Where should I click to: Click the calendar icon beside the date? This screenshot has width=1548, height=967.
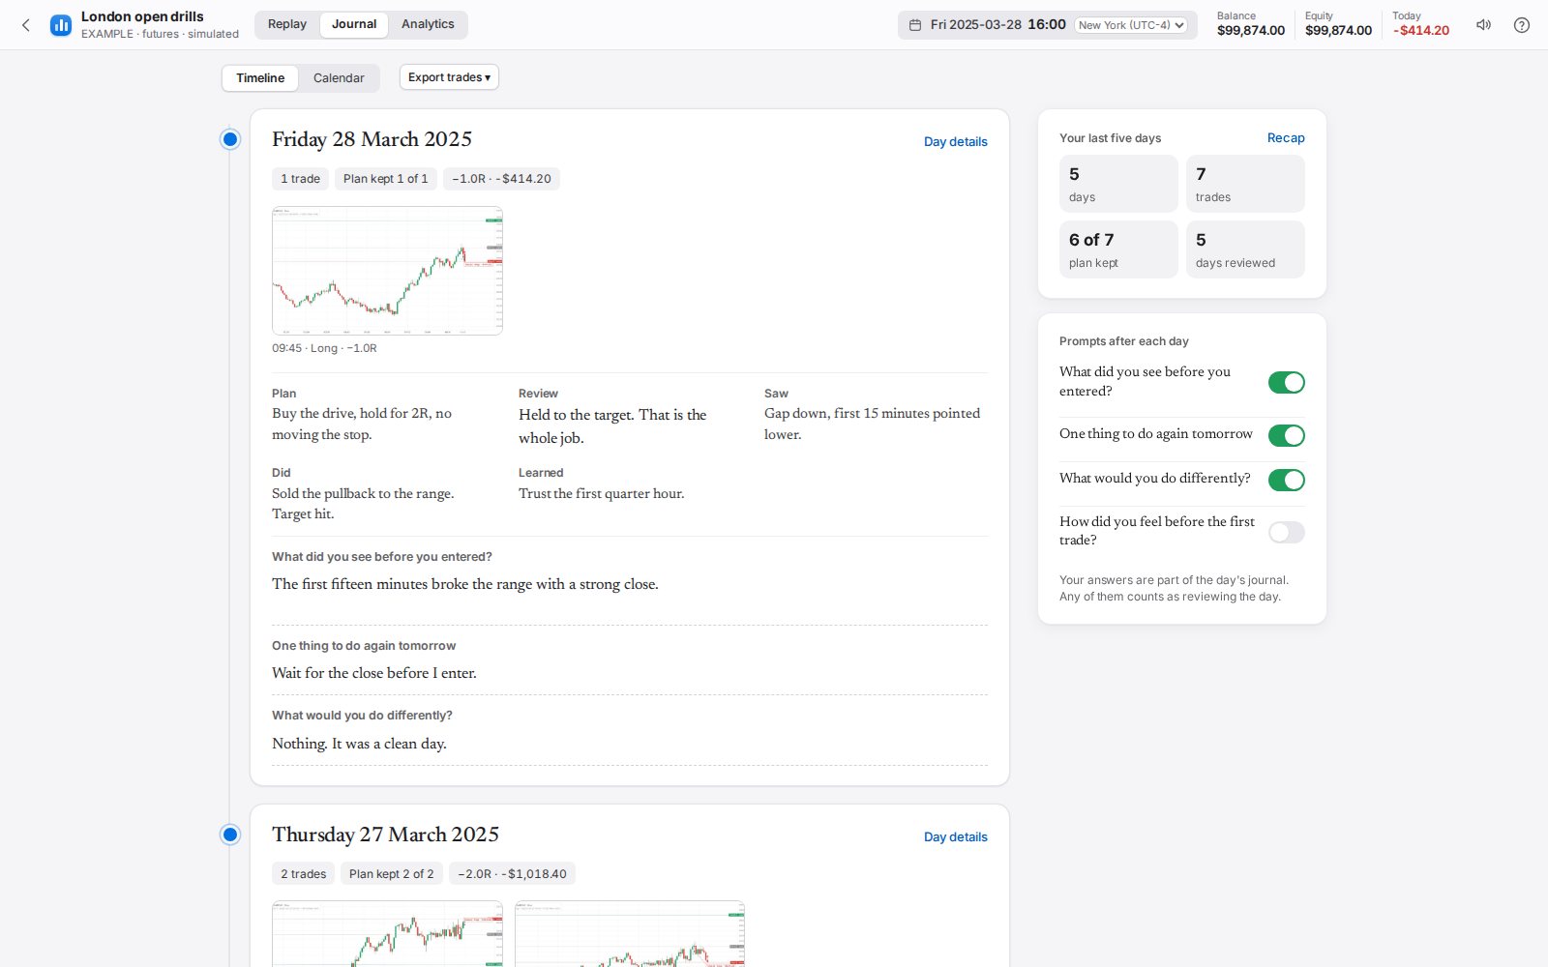pos(915,25)
